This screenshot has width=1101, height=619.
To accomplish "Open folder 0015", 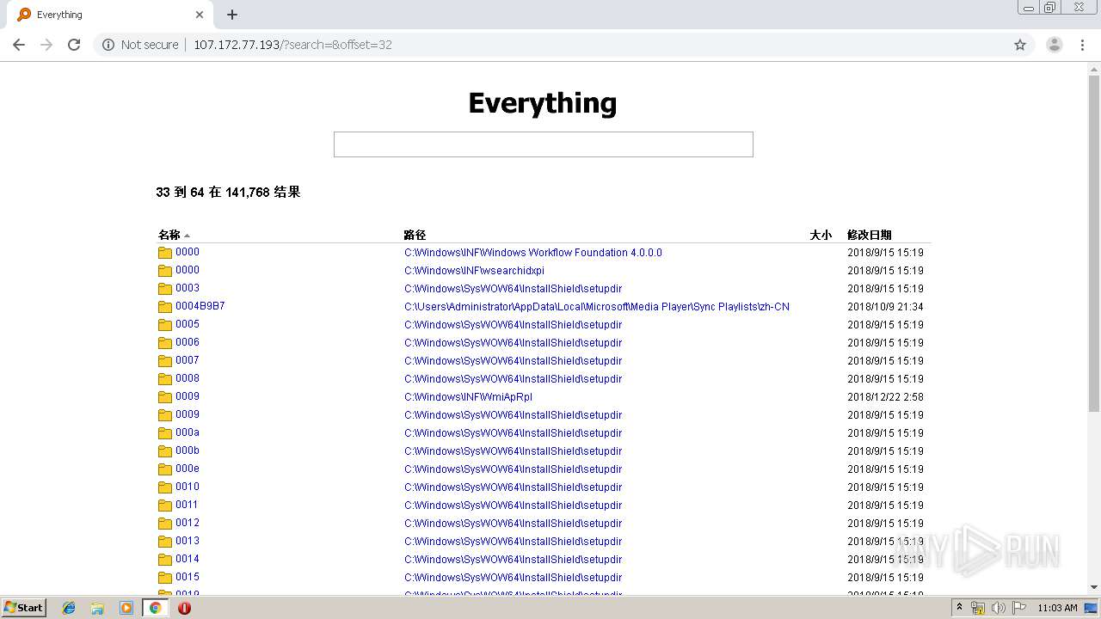I will coord(188,577).
